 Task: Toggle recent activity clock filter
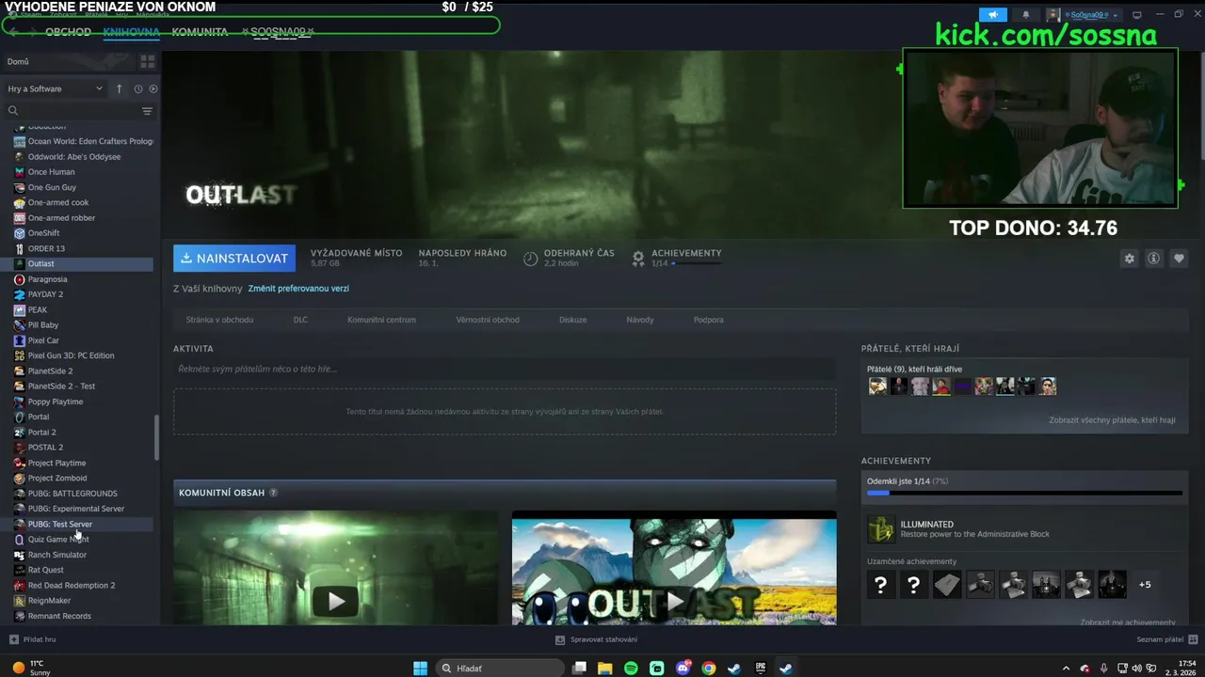137,88
